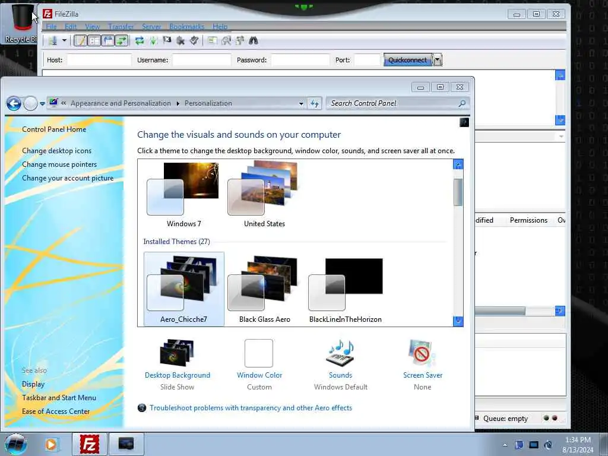Open Desktop Background settings icon
The width and height of the screenshot is (608, 456).
pos(177,353)
